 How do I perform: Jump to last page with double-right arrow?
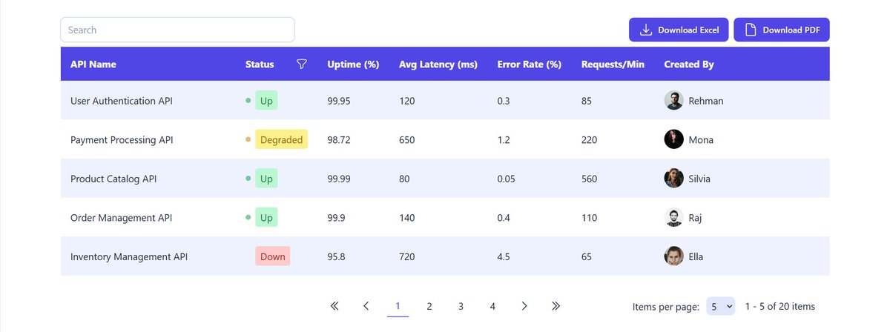click(556, 305)
